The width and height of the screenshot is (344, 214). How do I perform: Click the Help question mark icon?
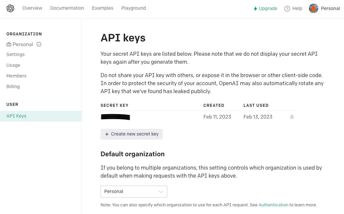coord(287,9)
